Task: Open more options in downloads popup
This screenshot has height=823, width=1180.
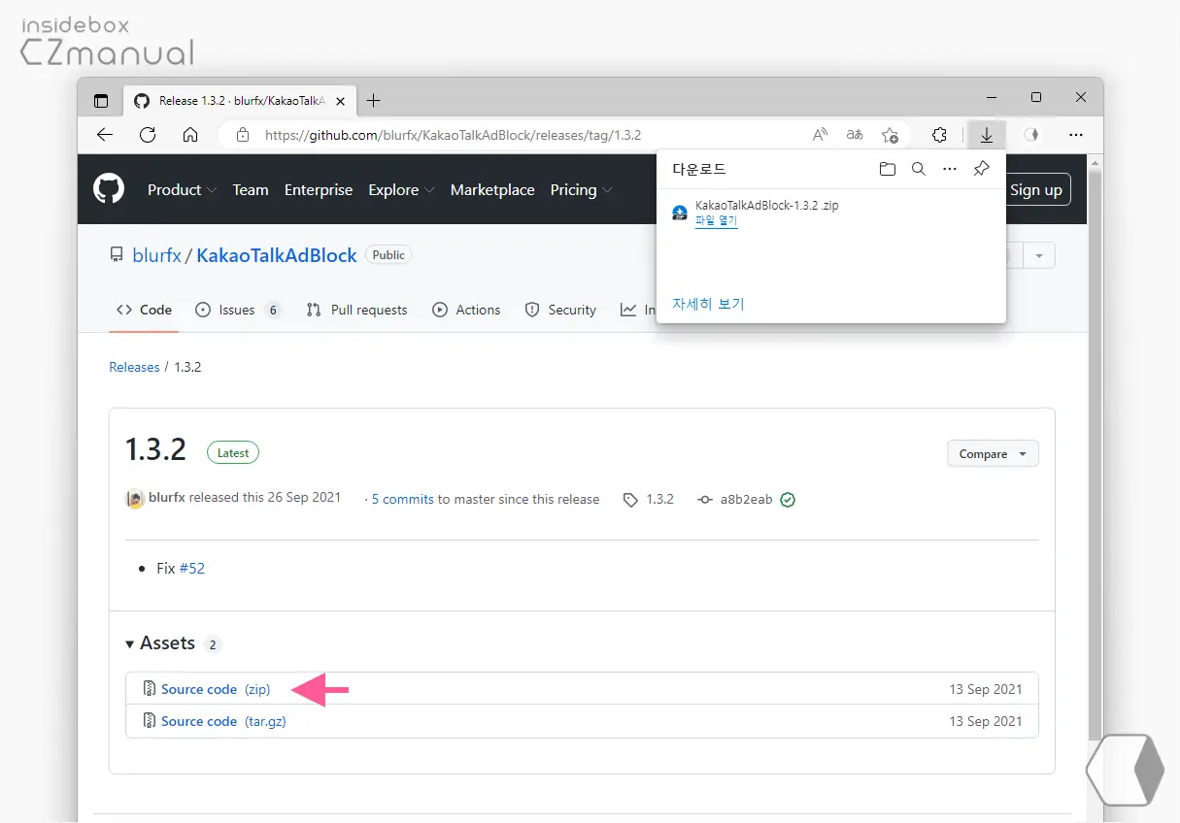Action: 950,169
